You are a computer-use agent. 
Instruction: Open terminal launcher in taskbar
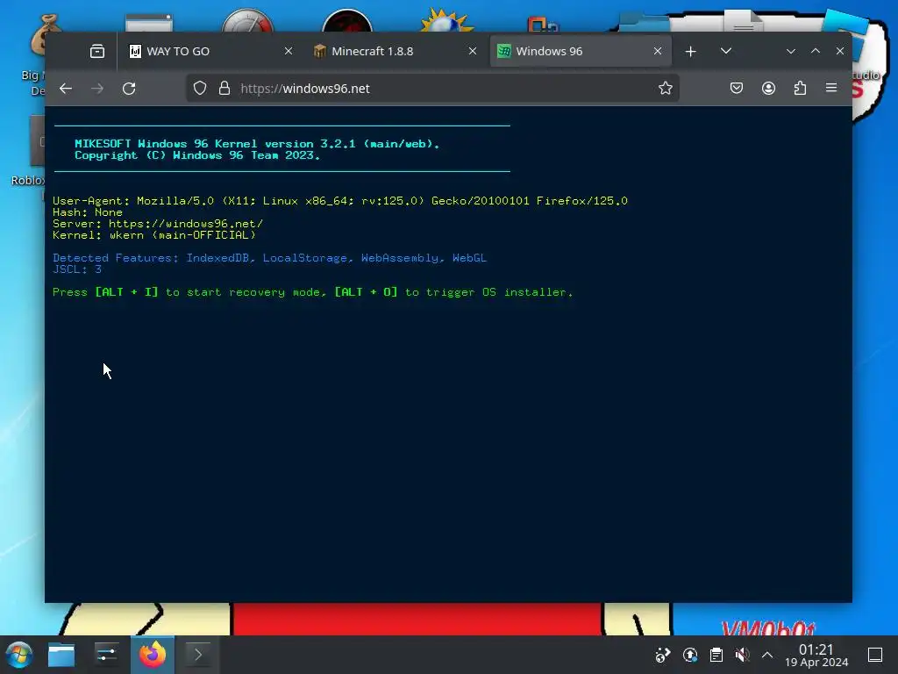(198, 655)
